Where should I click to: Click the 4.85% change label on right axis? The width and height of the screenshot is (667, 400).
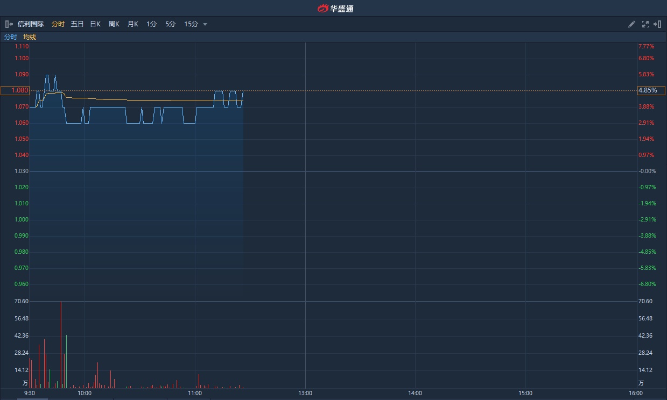tap(651, 90)
